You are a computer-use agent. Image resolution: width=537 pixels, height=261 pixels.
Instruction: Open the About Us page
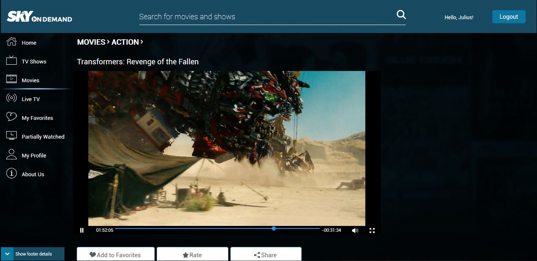(x=33, y=174)
